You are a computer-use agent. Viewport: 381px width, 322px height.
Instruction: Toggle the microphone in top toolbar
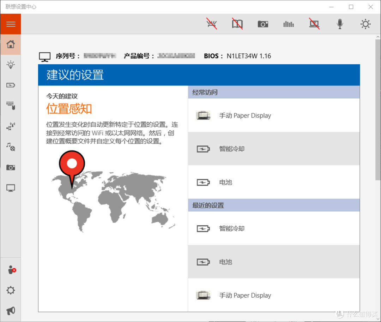click(x=340, y=24)
